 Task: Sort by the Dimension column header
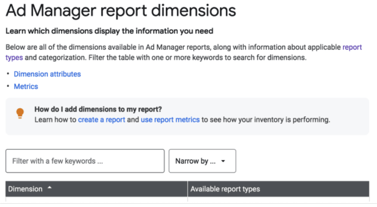pyautogui.click(x=96, y=189)
